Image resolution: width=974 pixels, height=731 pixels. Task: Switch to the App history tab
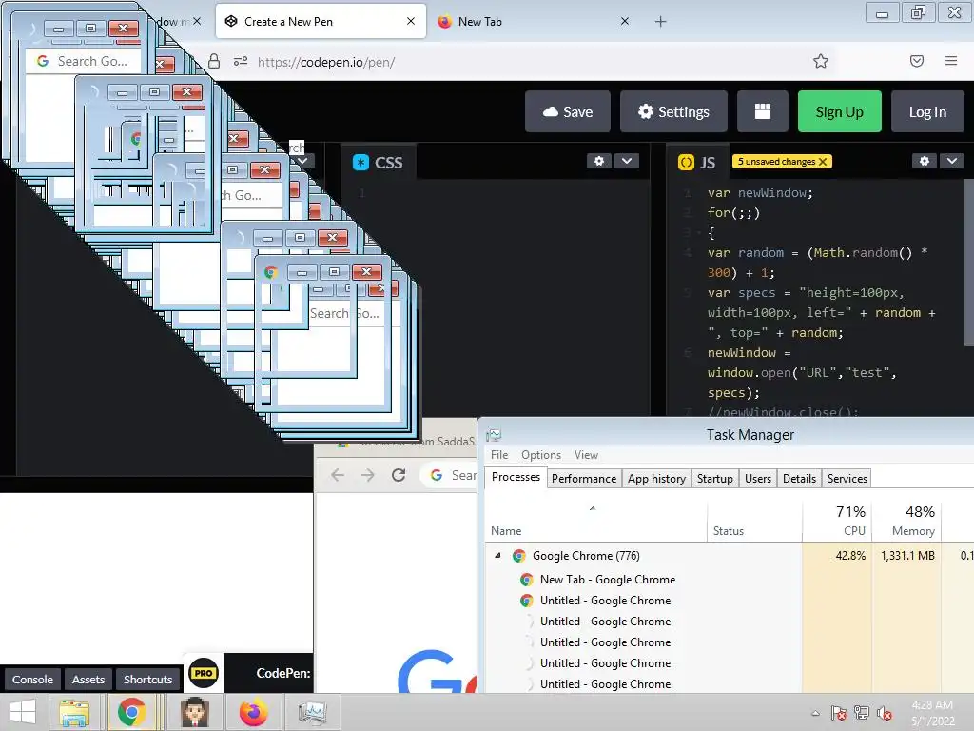coord(656,479)
